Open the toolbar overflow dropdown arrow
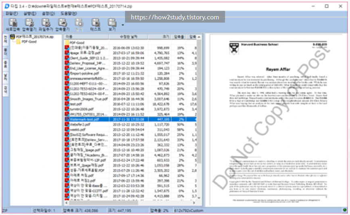This screenshot has height=215, width=350. click(x=123, y=25)
